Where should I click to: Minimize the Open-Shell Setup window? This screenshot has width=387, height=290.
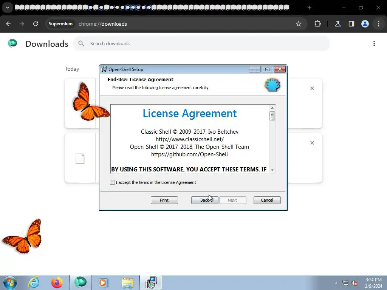tap(255, 69)
